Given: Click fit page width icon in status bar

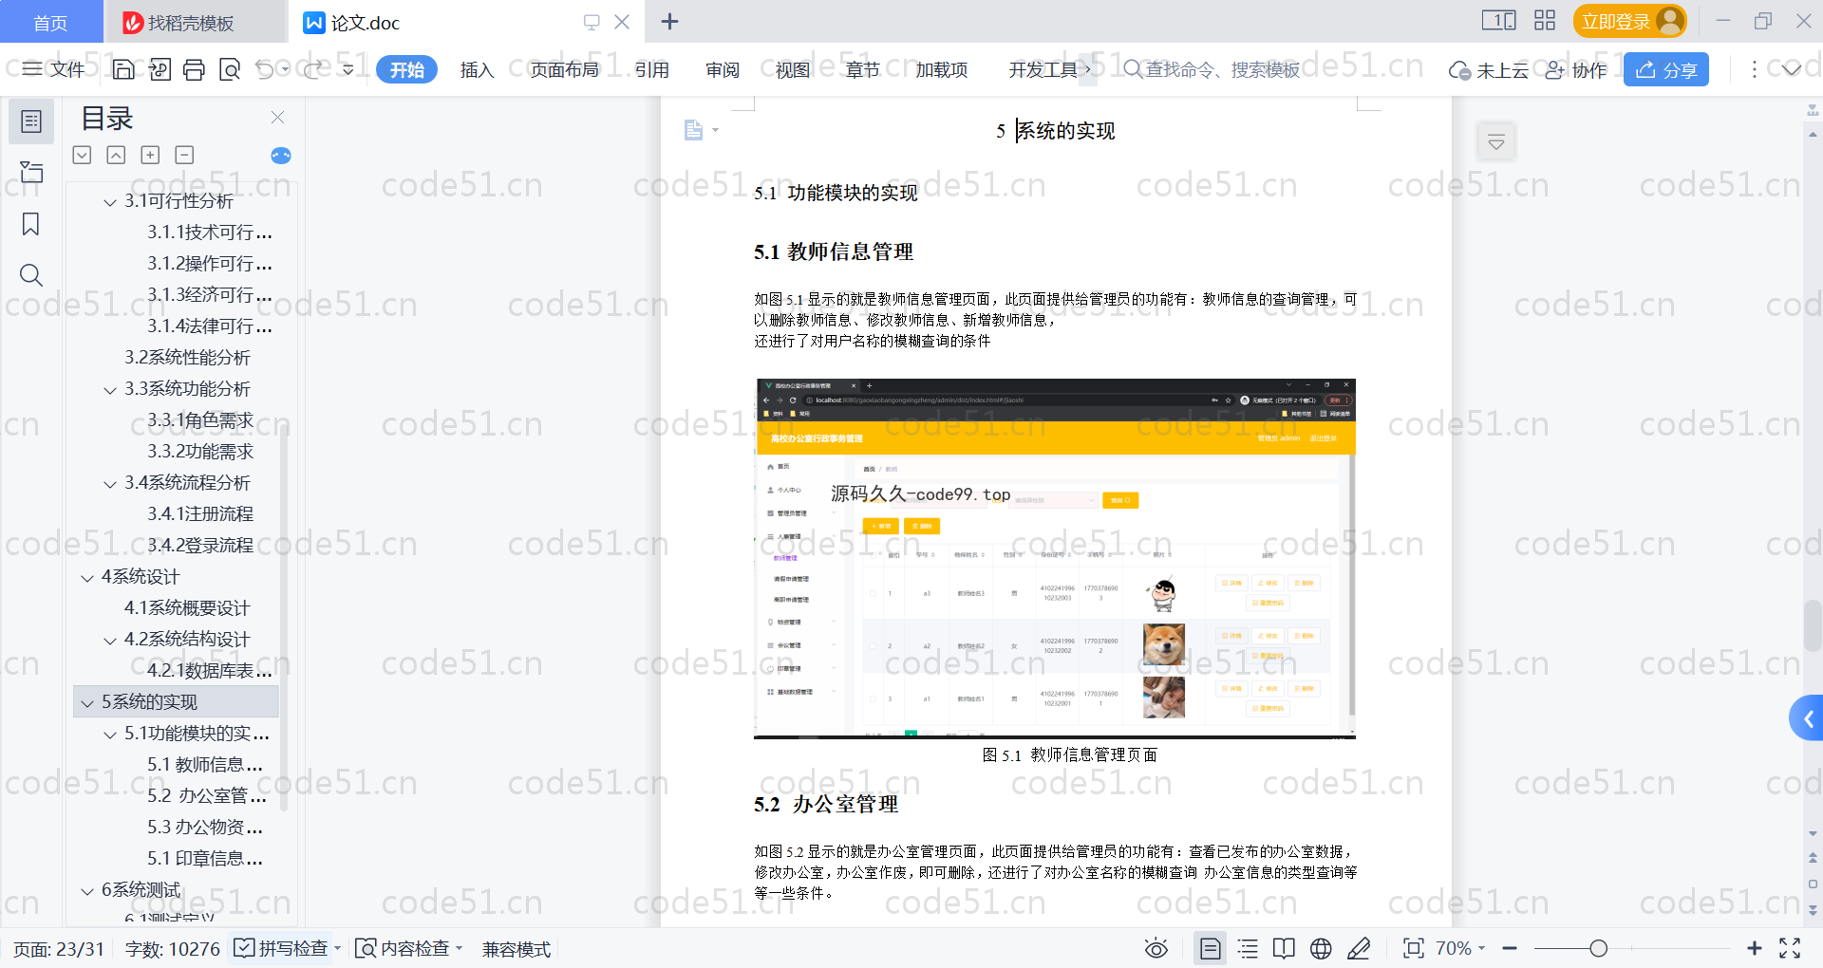Looking at the screenshot, I should (x=1414, y=948).
